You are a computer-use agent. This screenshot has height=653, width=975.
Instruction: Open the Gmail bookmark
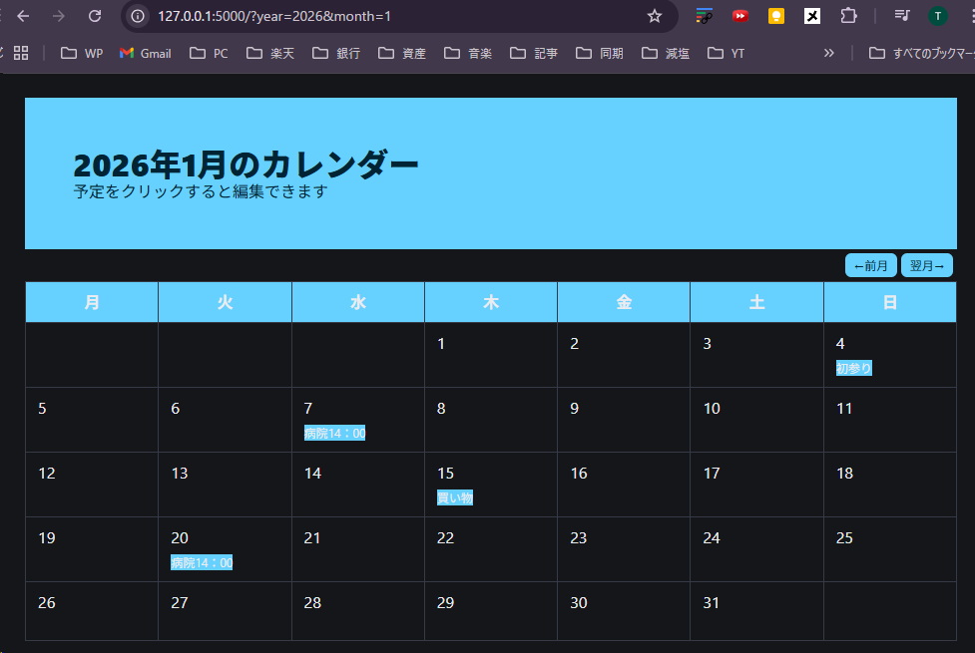(146, 53)
